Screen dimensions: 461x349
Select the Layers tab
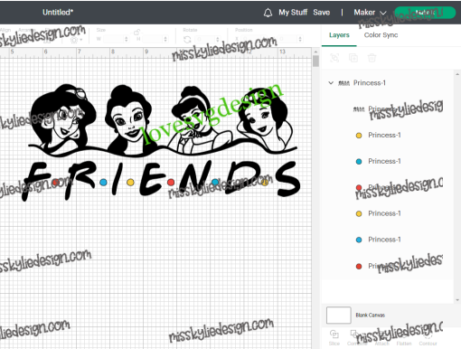(339, 35)
